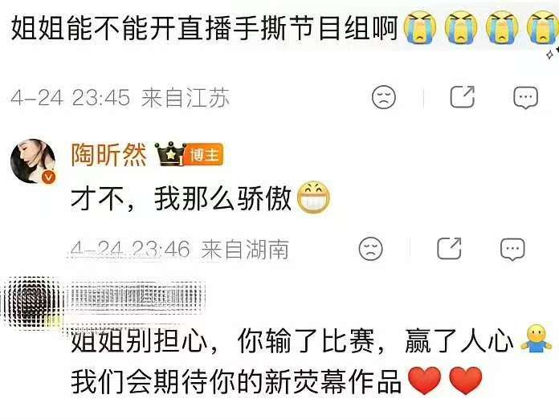Click the timestamp 4-24 23:45 来自江苏

tap(120, 97)
